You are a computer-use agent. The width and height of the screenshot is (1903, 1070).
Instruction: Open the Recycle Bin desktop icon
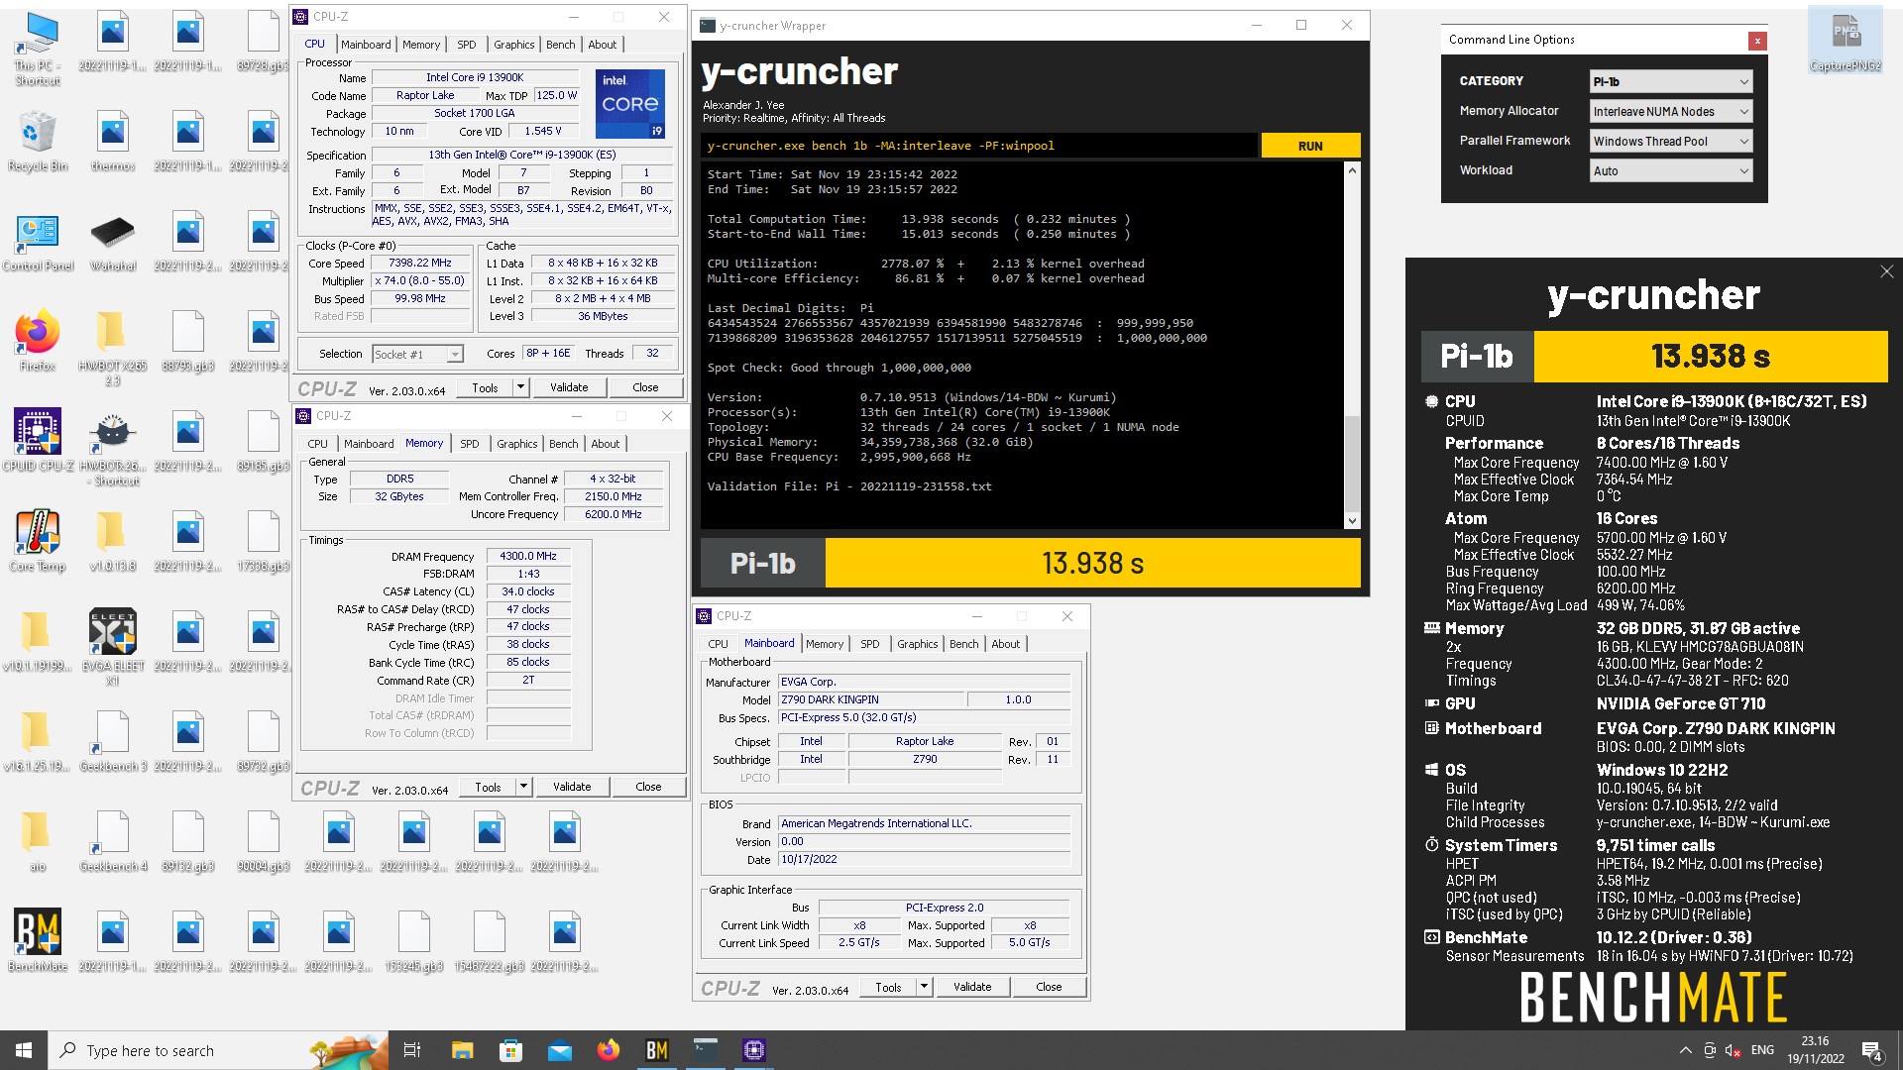(x=38, y=141)
